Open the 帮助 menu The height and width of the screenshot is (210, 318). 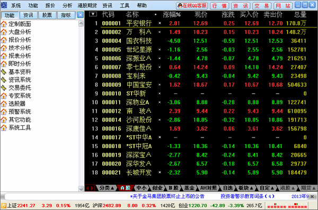tap(142, 5)
